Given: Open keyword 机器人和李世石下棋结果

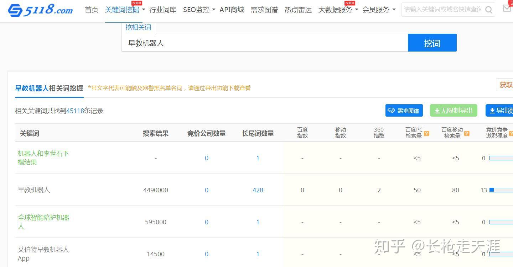Looking at the screenshot, I should (43, 158).
